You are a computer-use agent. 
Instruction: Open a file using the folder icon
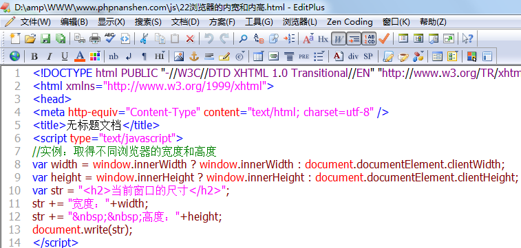tap(30, 38)
